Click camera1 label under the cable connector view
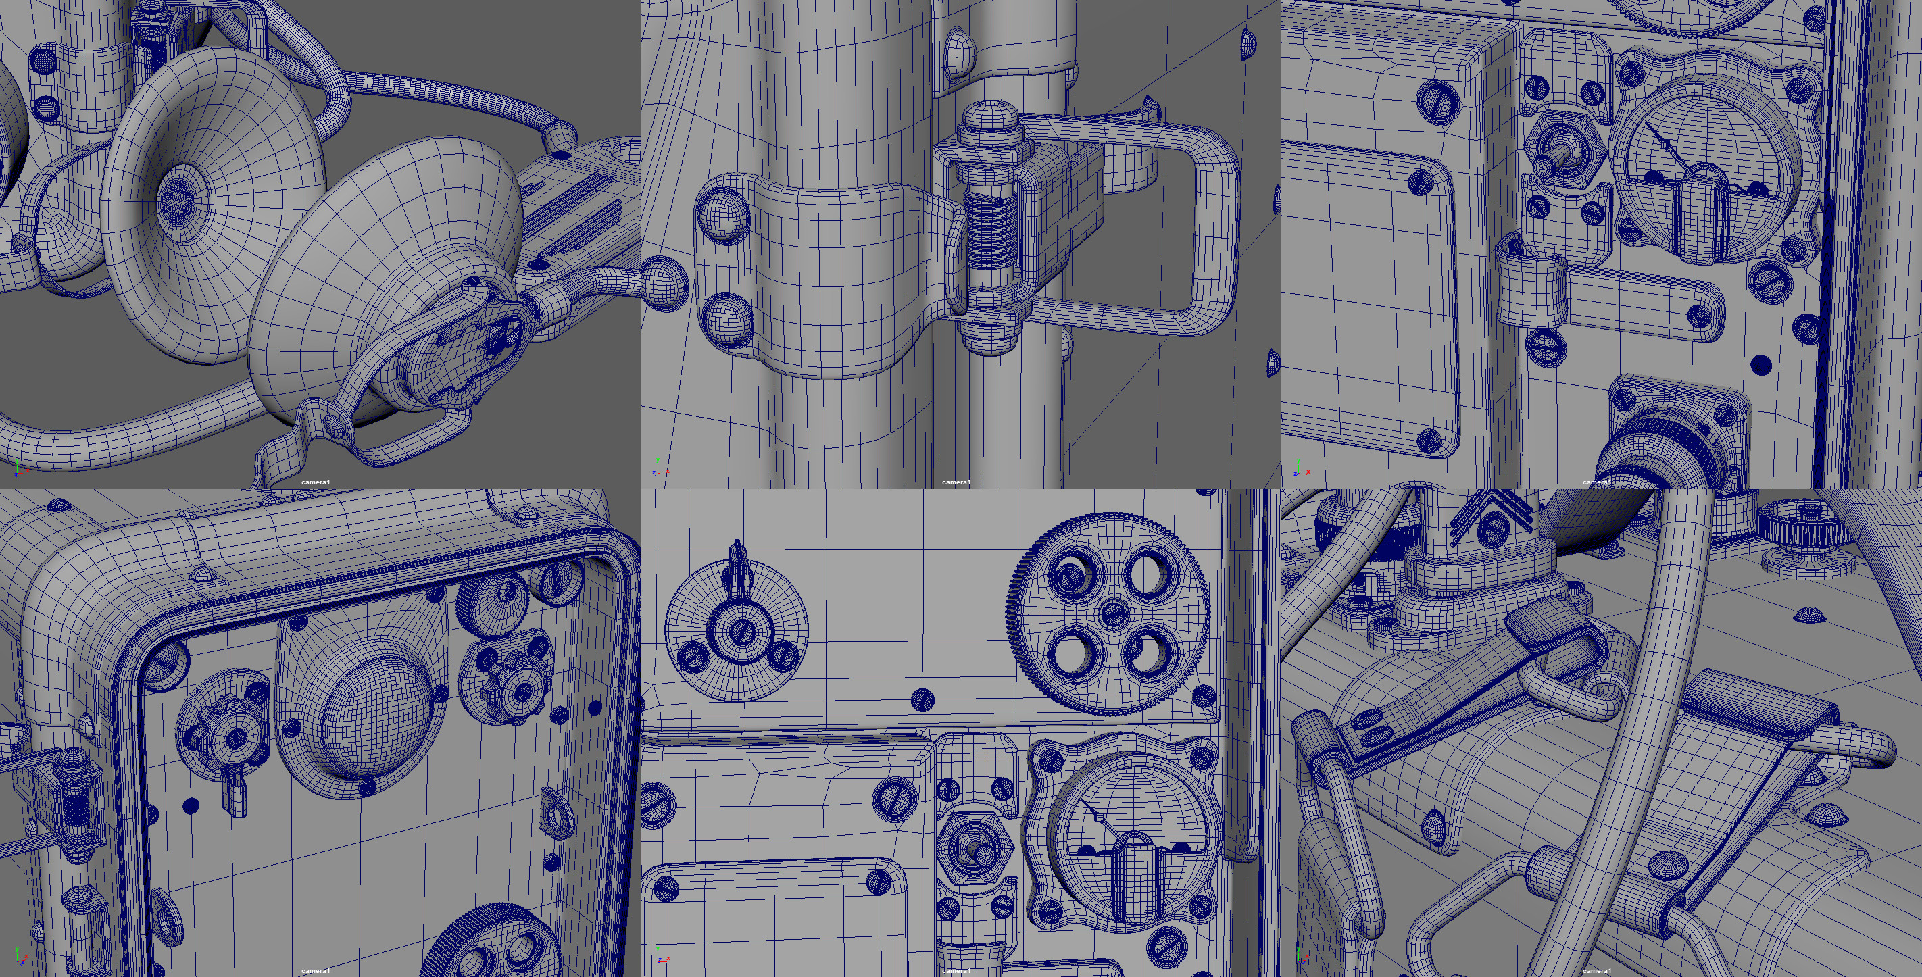Screen dimensions: 1922x977 pyautogui.click(x=1597, y=482)
